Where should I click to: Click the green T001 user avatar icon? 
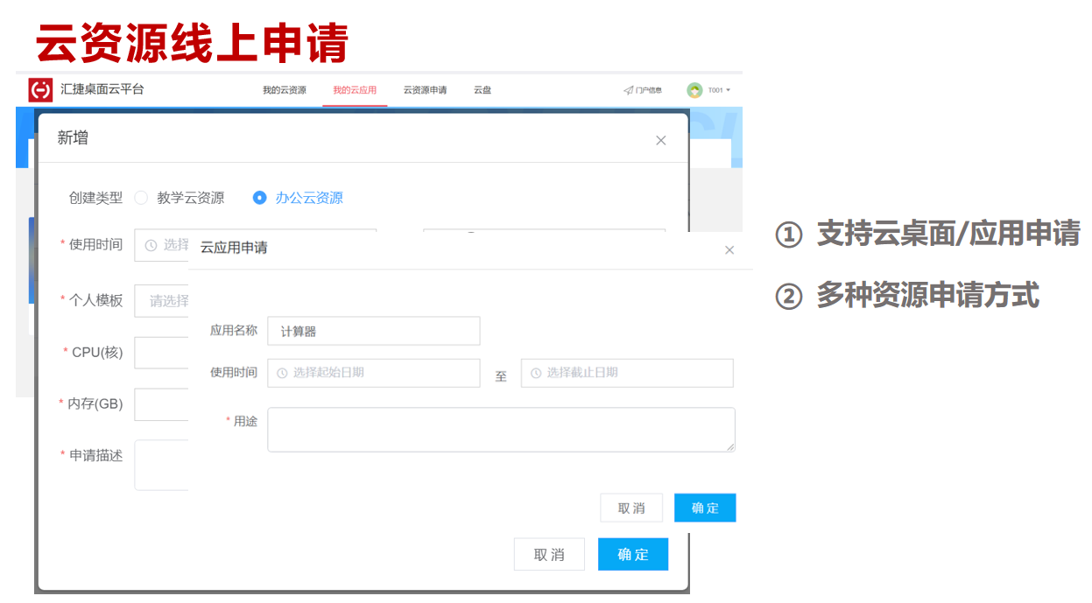pyautogui.click(x=694, y=89)
